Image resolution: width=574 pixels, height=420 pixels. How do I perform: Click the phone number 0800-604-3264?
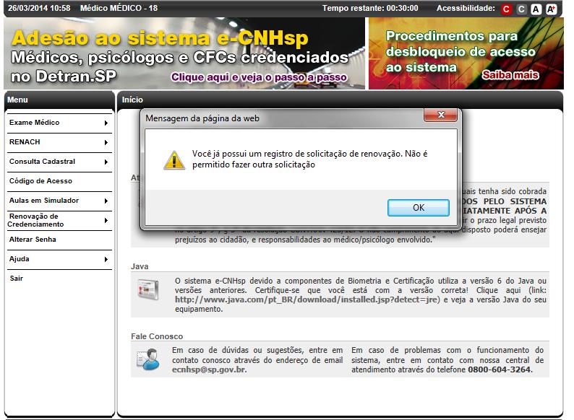coord(500,370)
